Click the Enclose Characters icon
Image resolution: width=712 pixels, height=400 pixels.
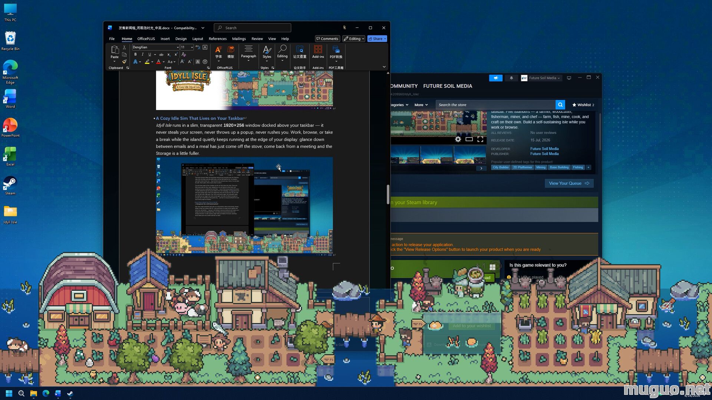click(205, 62)
